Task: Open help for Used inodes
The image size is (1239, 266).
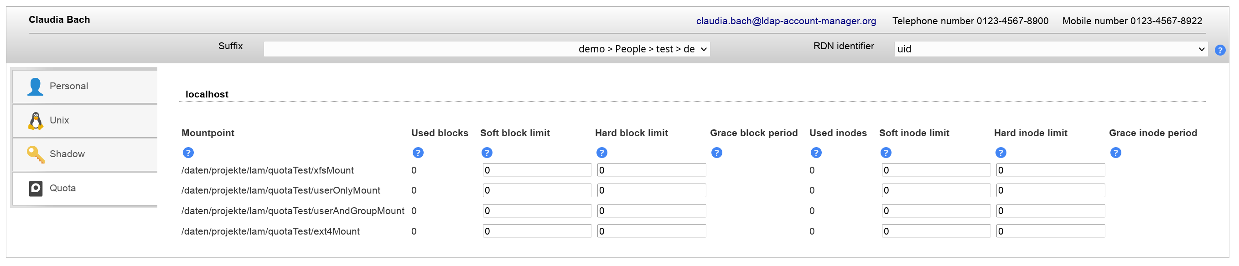Action: pos(817,153)
